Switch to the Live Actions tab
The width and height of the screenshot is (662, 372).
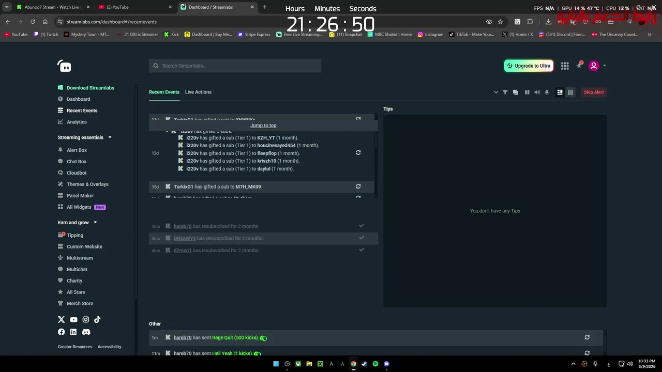(198, 92)
